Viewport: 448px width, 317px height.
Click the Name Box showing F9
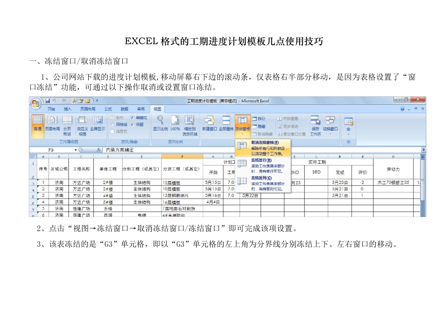(51, 150)
